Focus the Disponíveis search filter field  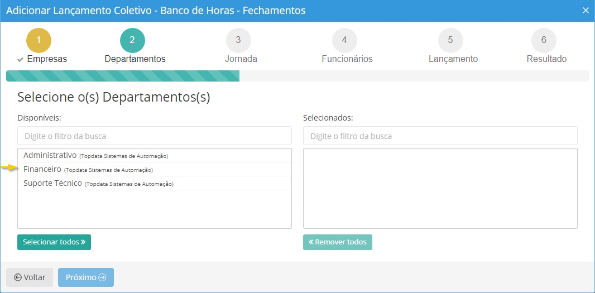coord(155,136)
